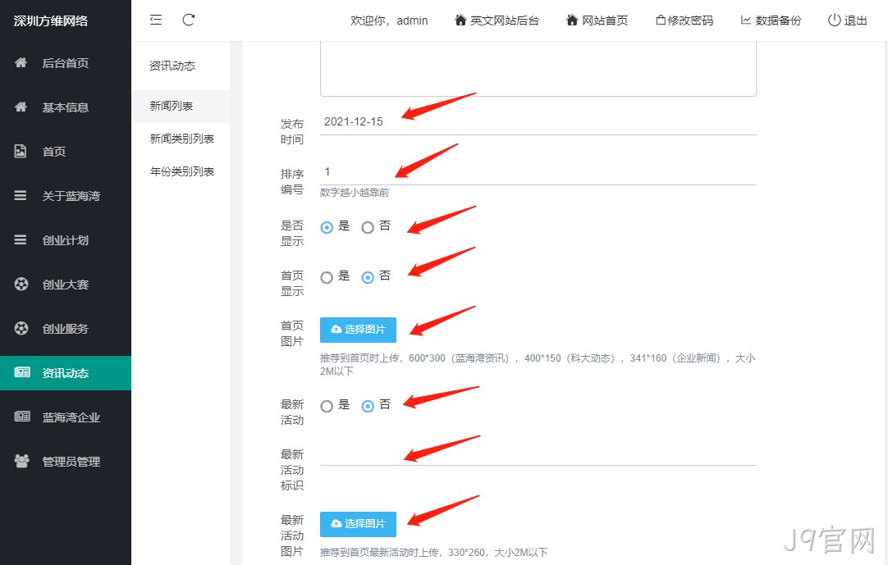Click the 最新活动标识 input field
This screenshot has height=565, width=888.
538,453
